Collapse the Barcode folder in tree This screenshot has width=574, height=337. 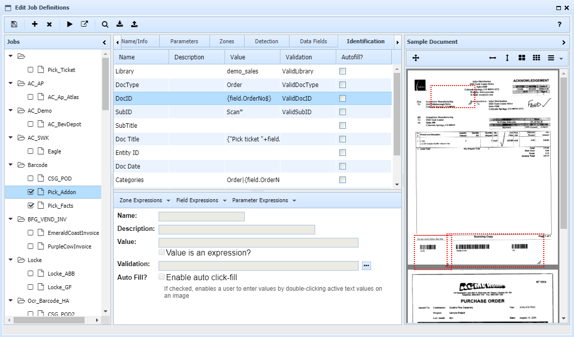pos(11,165)
